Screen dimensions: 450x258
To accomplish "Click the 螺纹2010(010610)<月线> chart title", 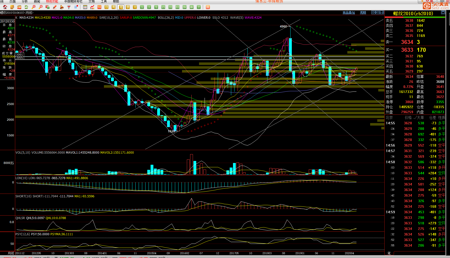I will (x=17, y=13).
